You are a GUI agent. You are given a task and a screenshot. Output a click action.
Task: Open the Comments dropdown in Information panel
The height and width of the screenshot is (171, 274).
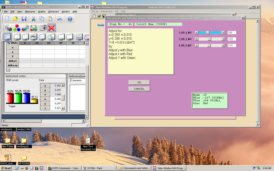(77, 80)
